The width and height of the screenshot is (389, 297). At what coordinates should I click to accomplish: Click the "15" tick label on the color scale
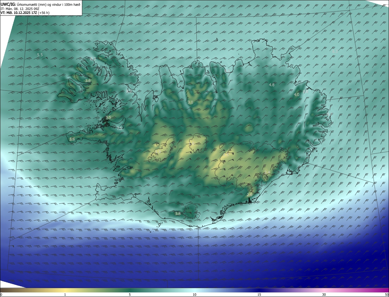coord(259,295)
